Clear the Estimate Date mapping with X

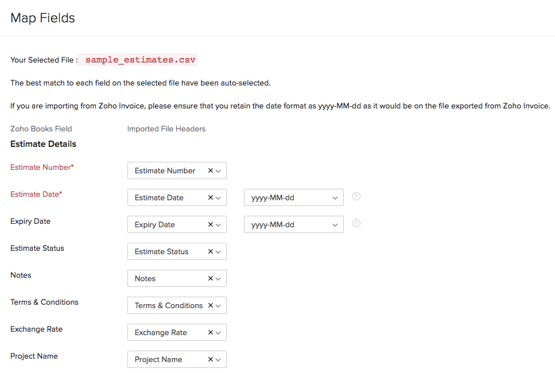point(211,197)
